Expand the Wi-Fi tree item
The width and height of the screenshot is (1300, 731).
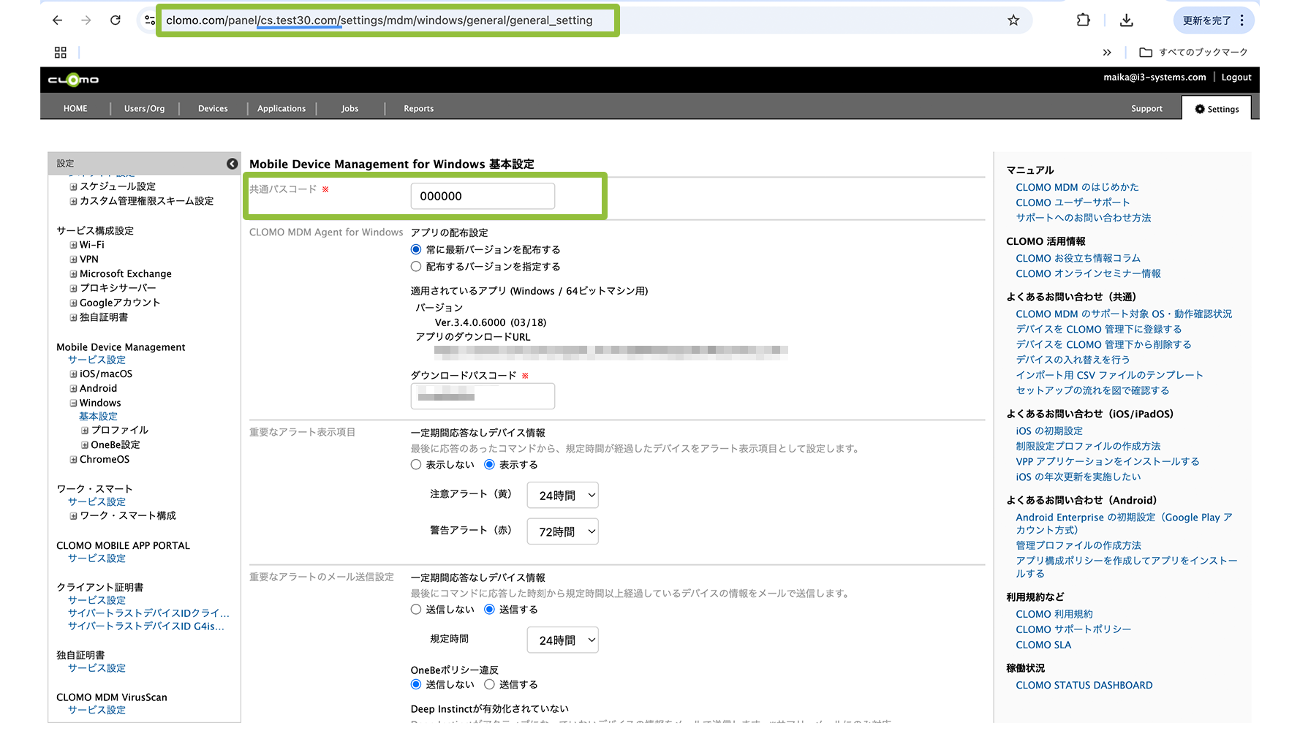73,245
